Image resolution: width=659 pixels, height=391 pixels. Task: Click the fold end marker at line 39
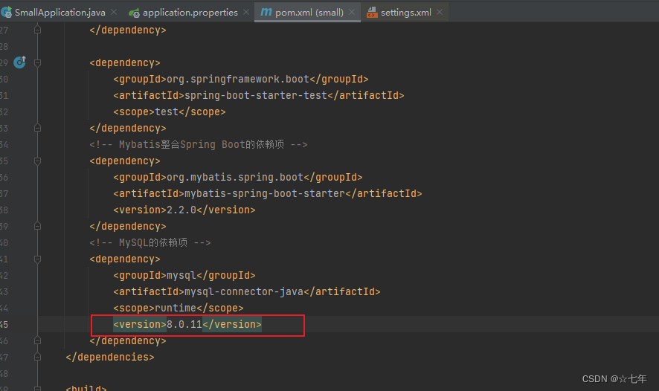pos(37,226)
